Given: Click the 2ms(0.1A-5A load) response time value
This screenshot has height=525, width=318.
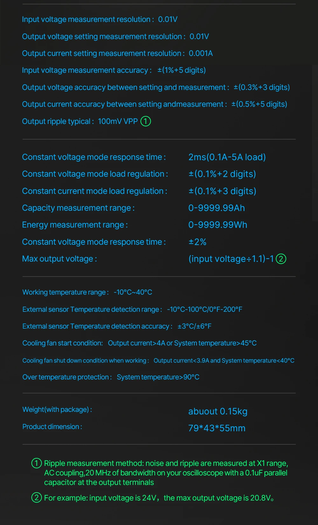Looking at the screenshot, I should point(227,157).
